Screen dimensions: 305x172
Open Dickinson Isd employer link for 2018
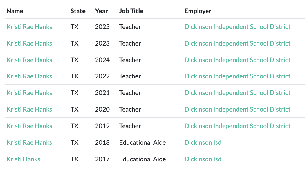[203, 142]
